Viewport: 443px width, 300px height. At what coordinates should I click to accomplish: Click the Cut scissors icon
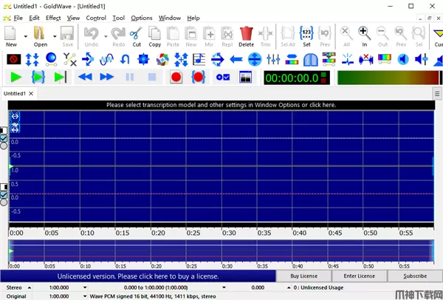coord(136,33)
